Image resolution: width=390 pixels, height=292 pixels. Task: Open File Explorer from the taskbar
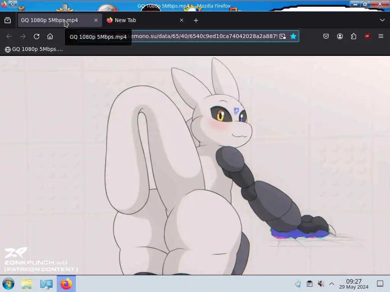[27, 284]
